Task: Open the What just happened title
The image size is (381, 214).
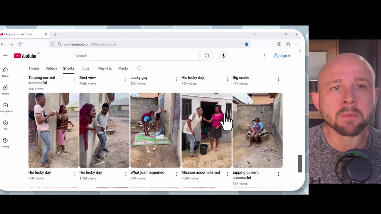Action: (147, 172)
